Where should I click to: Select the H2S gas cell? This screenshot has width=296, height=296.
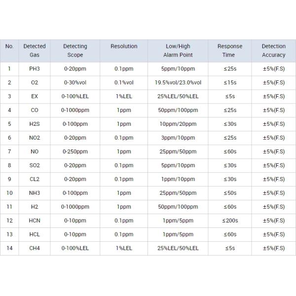34,124
